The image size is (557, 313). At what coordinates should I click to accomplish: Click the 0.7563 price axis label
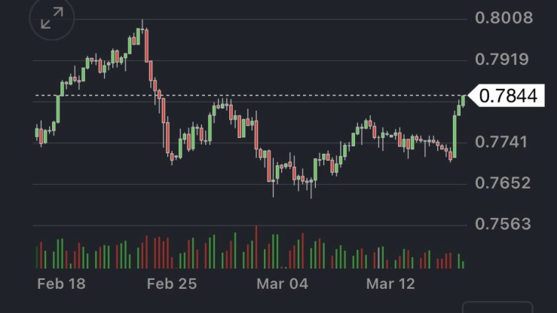[504, 224]
